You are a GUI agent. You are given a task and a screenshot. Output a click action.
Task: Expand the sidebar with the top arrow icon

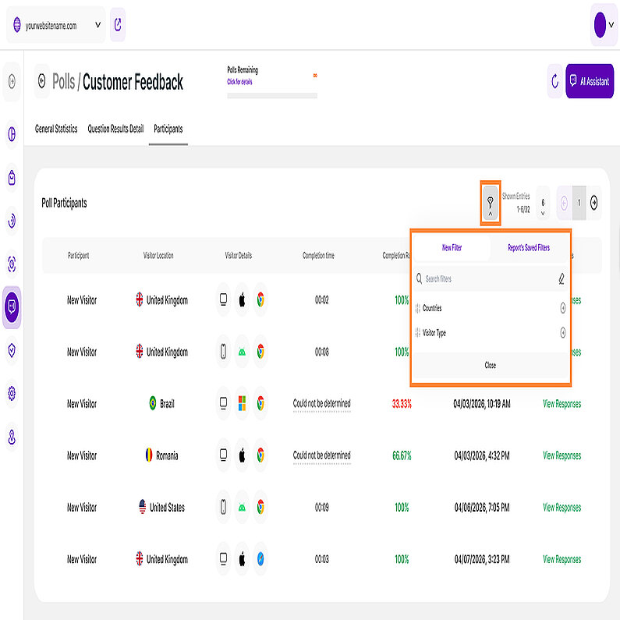point(12,81)
